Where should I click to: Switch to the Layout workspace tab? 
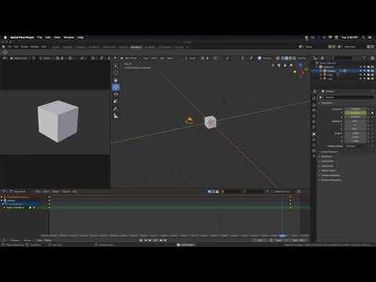coord(56,47)
